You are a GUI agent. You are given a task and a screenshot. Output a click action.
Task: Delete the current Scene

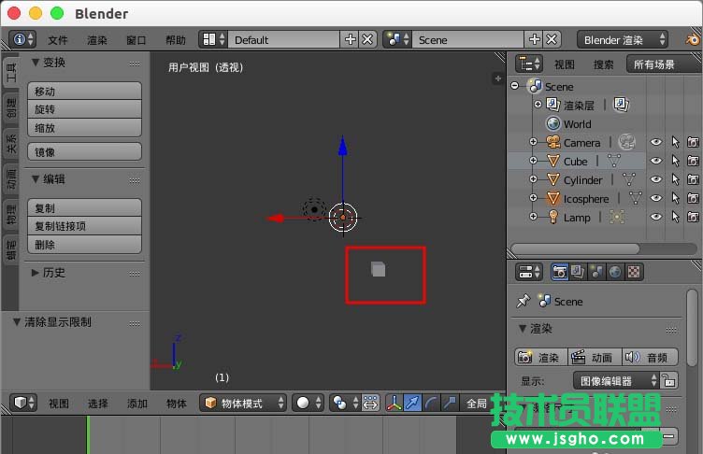(x=552, y=40)
